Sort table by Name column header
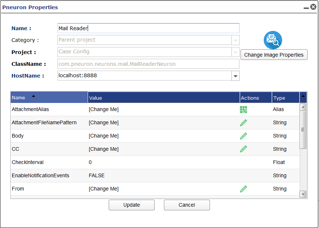Image resolution: width=319 pixels, height=228 pixels. tap(49, 97)
